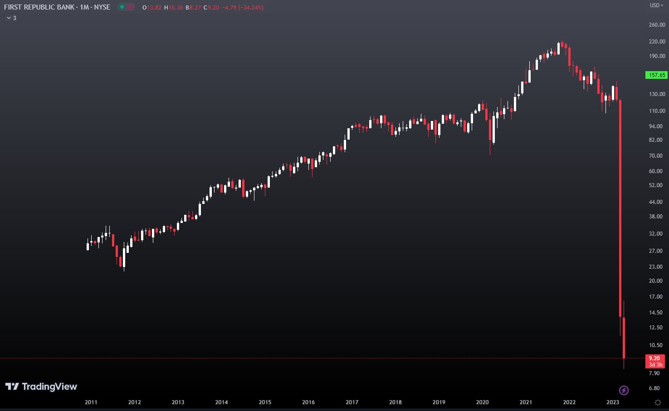Click the 38.00 price axis label
Image resolution: width=669 pixels, height=411 pixels.
click(656, 217)
